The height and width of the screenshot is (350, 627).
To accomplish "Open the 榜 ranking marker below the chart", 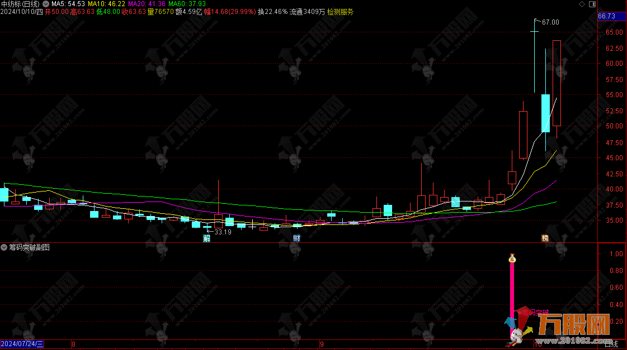I will [x=545, y=238].
